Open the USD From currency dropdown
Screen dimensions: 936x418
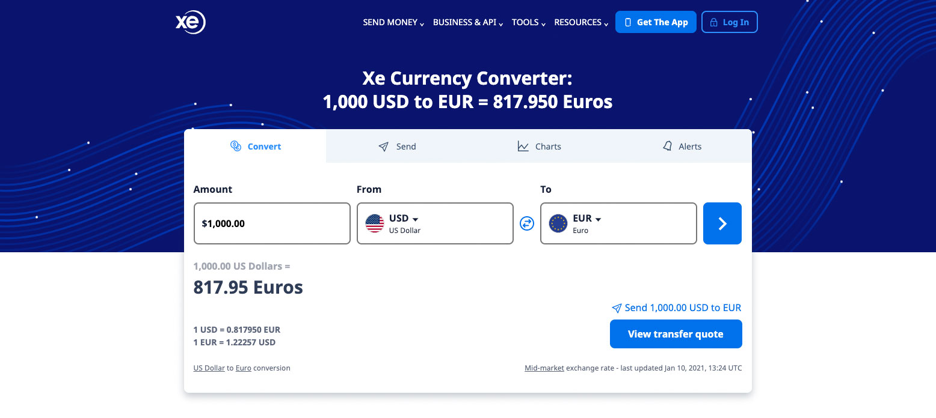pyautogui.click(x=435, y=223)
